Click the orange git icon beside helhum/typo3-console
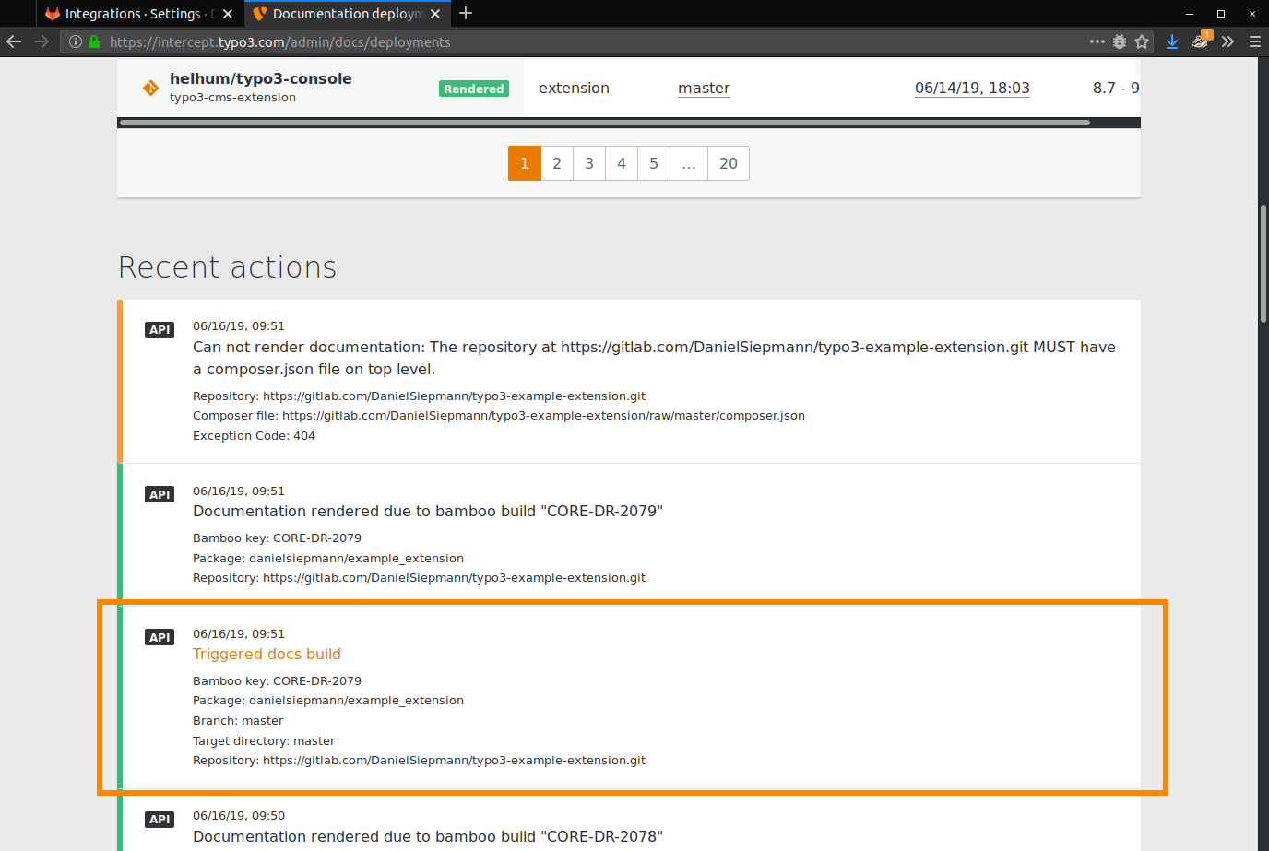The image size is (1269, 851). (x=150, y=88)
